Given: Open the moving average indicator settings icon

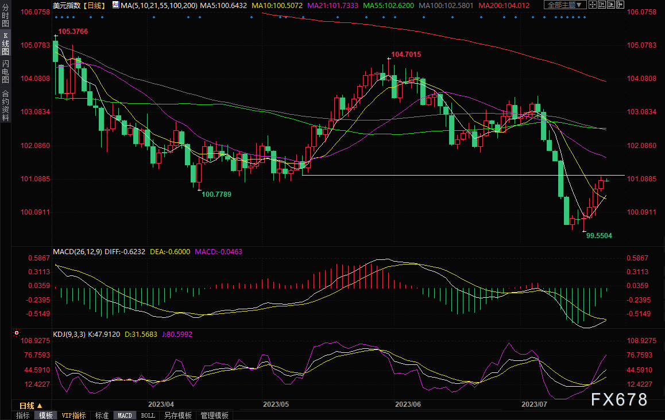Looking at the screenshot, I should click(x=115, y=5).
